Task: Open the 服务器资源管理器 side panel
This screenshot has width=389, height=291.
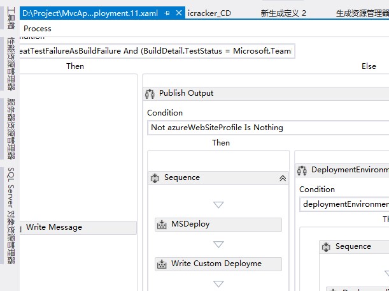Action: [x=11, y=129]
